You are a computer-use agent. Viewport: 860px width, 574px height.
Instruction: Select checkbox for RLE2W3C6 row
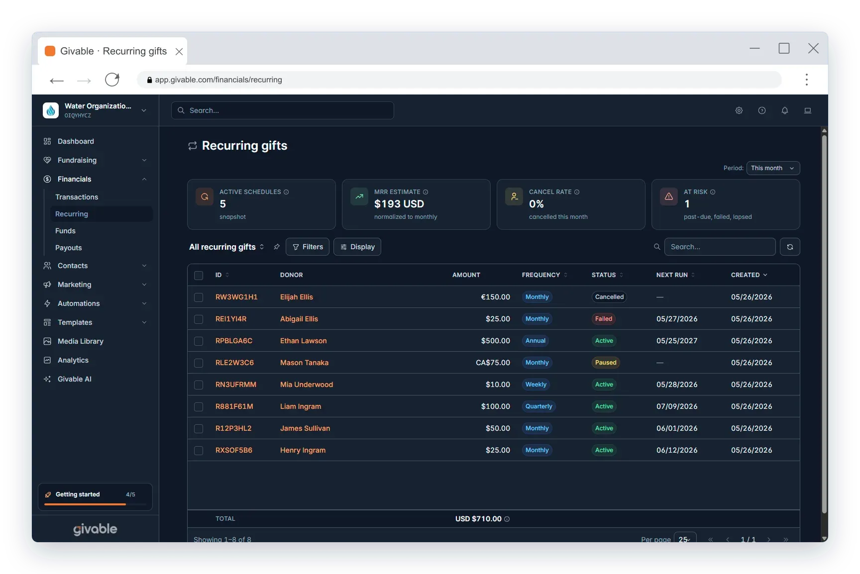pos(199,363)
